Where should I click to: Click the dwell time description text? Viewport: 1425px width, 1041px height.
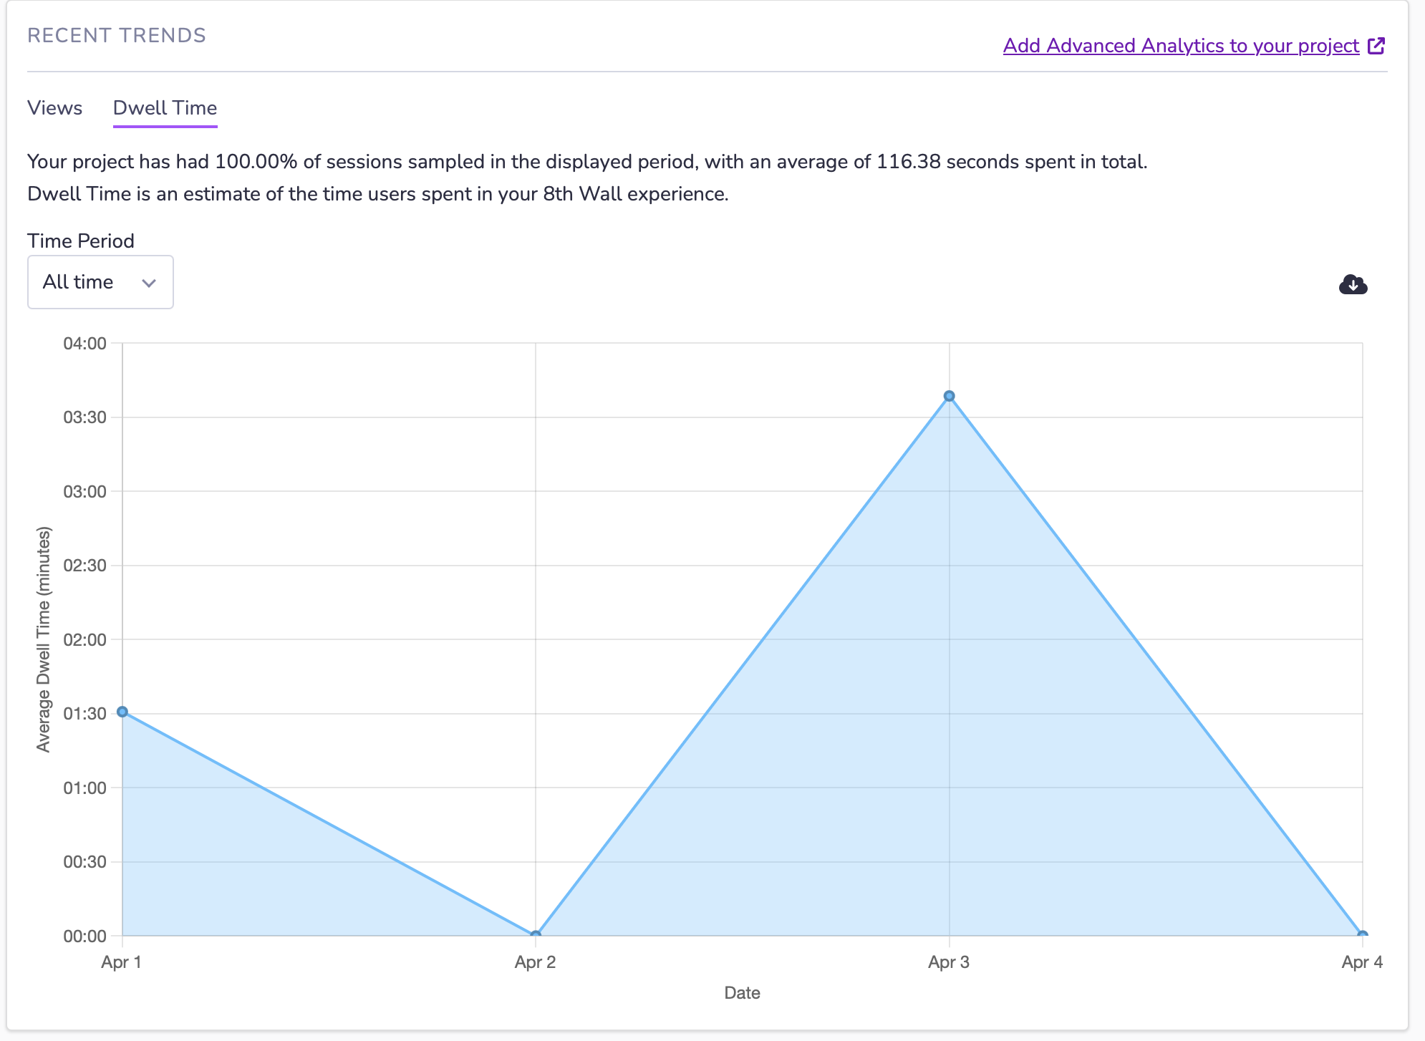click(x=377, y=193)
